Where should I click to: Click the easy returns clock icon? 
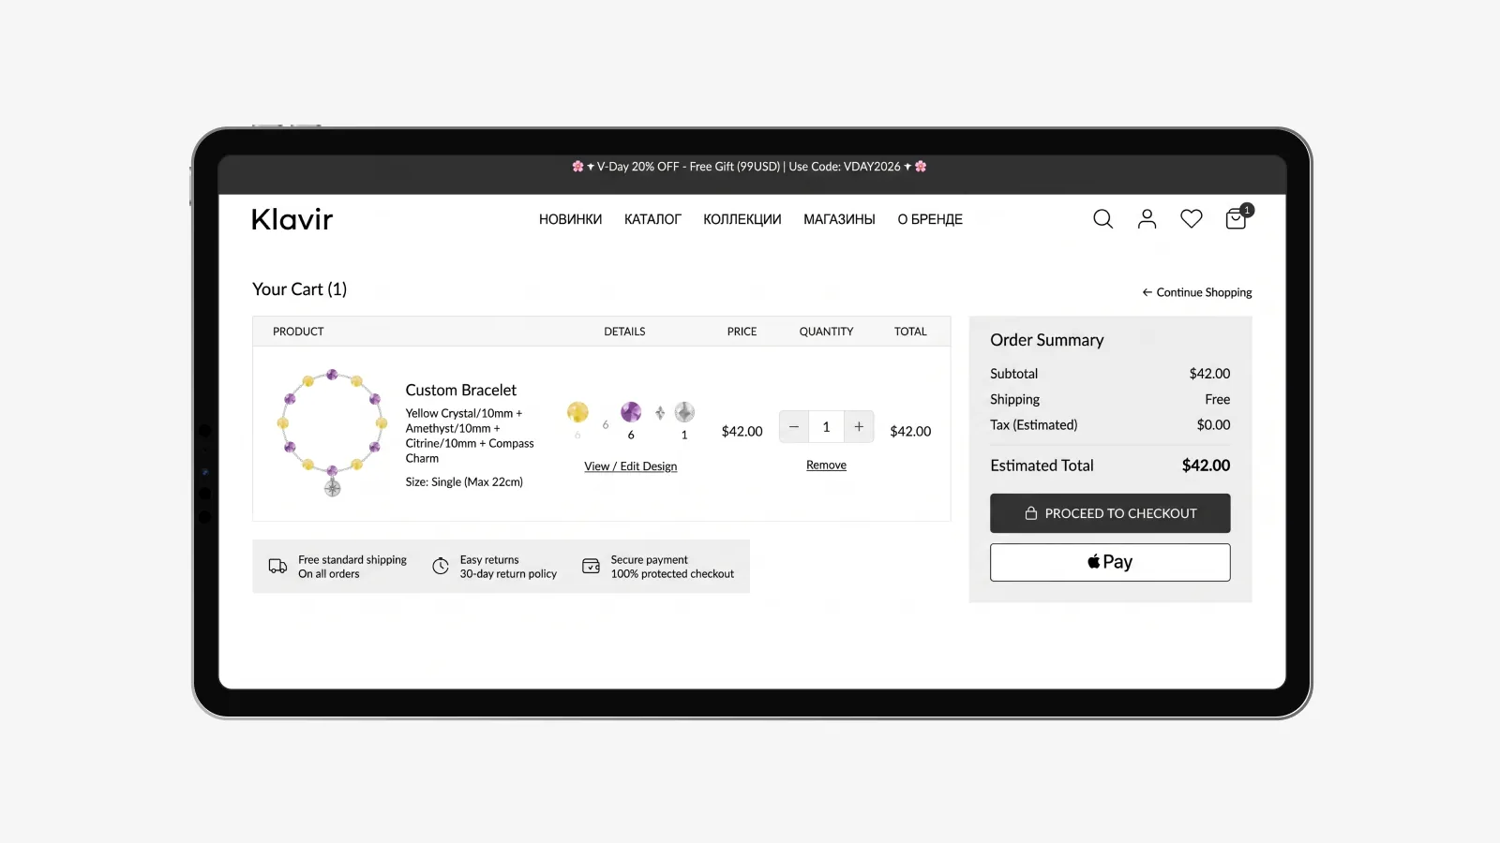pyautogui.click(x=441, y=566)
